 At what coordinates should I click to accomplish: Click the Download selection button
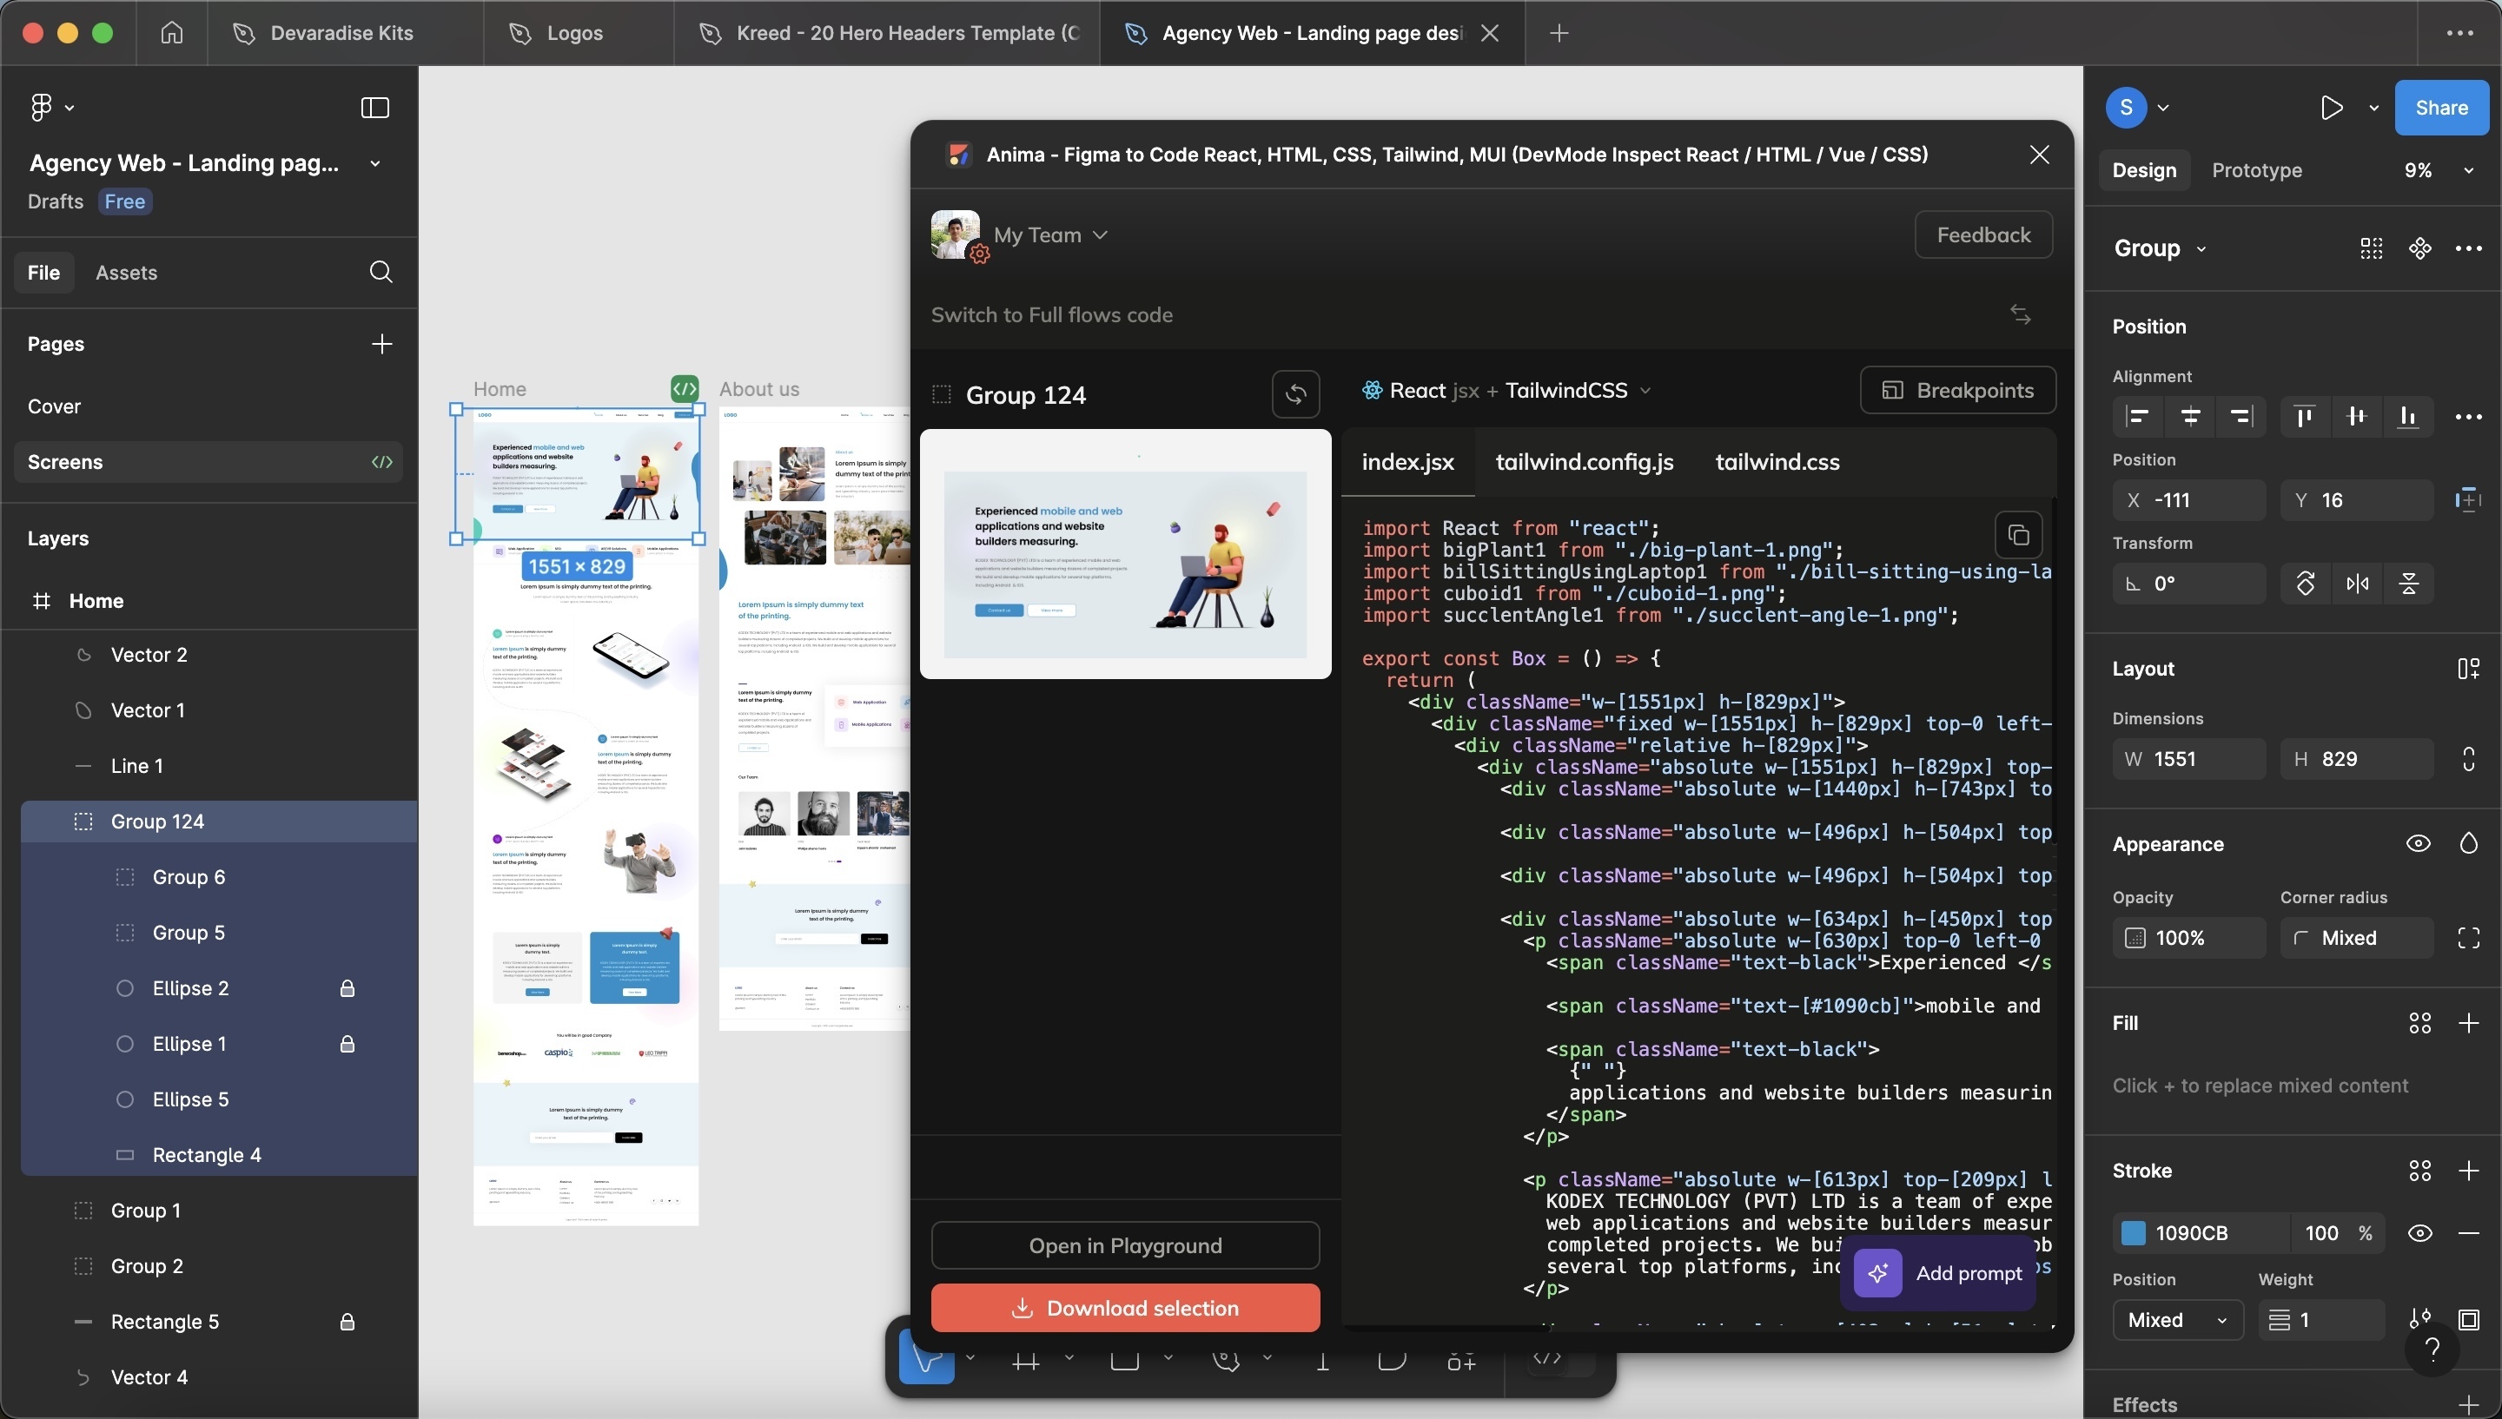tap(1125, 1308)
